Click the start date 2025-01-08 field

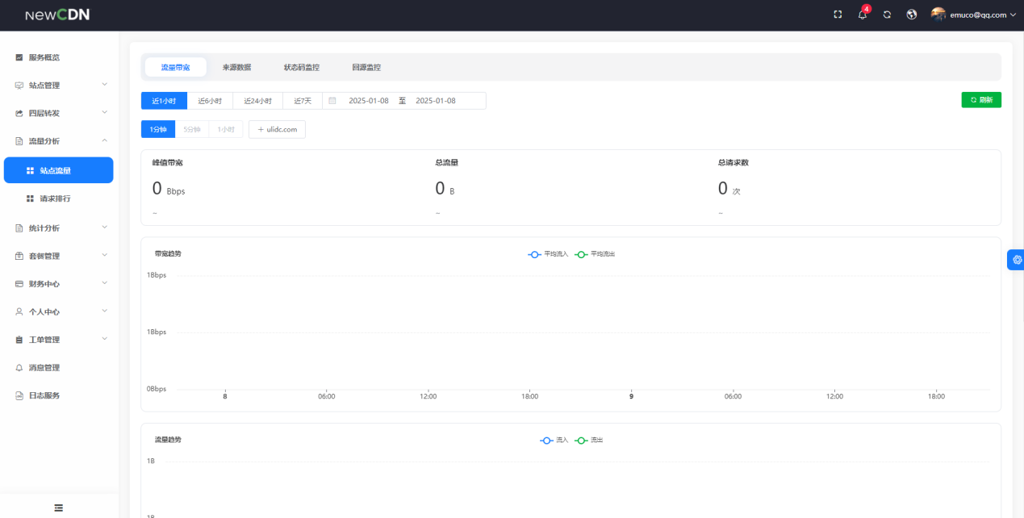coord(368,101)
